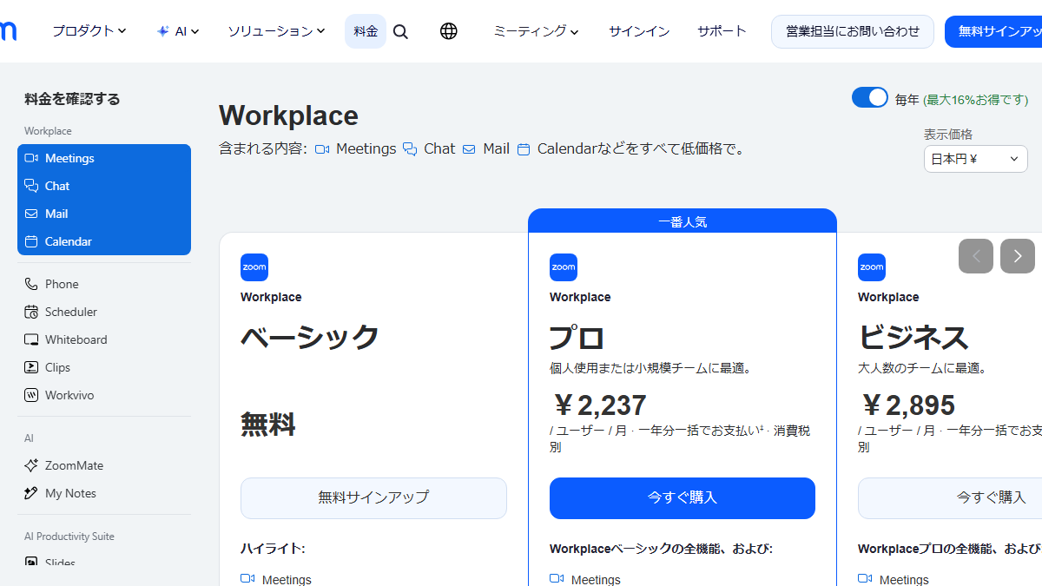The height and width of the screenshot is (586, 1042).
Task: Click Mail icon in the Workplace description
Action: point(469,149)
